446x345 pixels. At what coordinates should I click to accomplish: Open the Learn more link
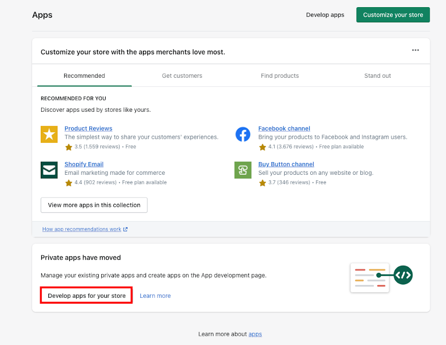[155, 295]
